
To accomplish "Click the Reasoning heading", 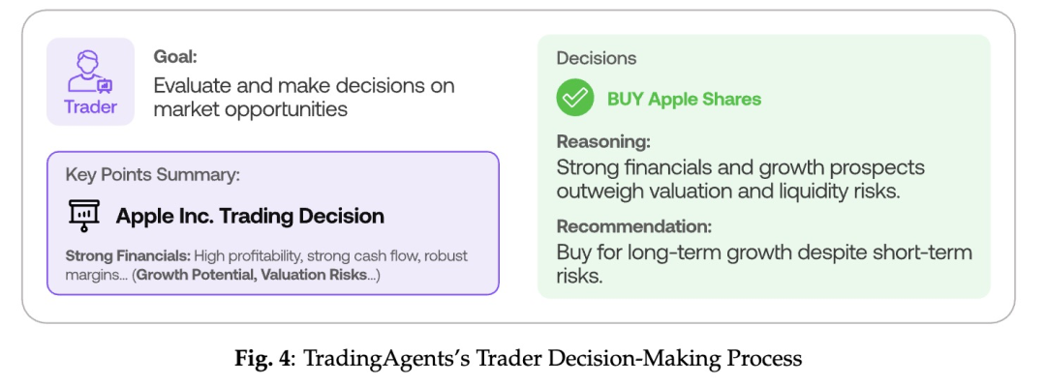I will click(x=603, y=142).
